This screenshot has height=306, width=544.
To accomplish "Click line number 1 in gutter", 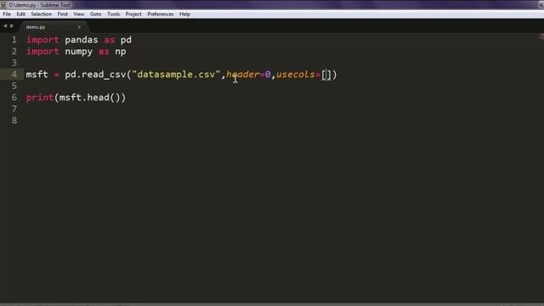I will (14, 40).
